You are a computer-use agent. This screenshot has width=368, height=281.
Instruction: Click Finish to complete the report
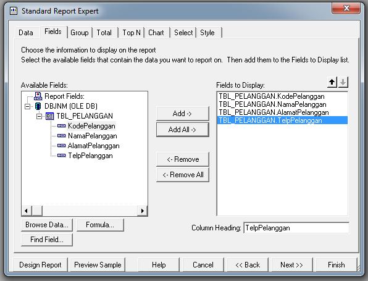pos(337,265)
